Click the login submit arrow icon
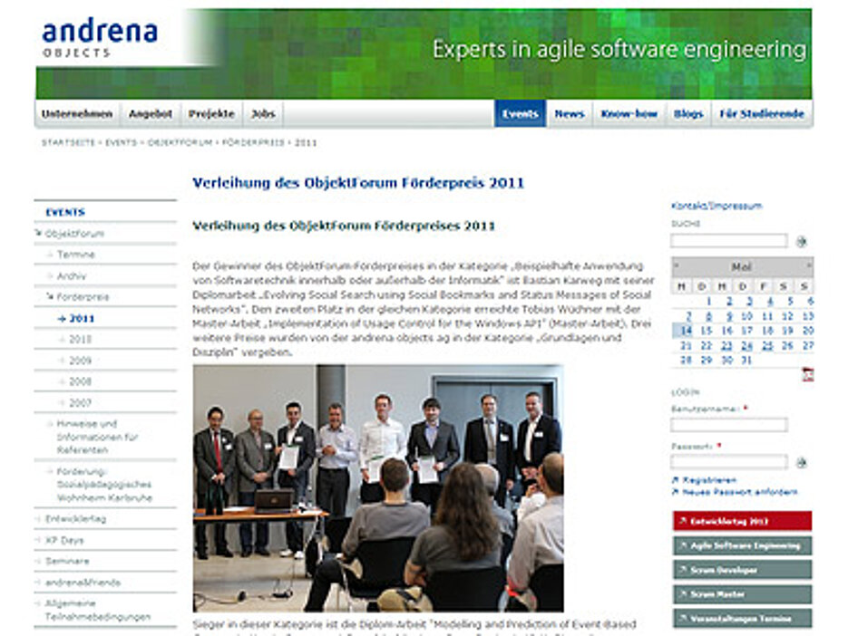Viewport: 848px width, 636px height. pos(801,462)
